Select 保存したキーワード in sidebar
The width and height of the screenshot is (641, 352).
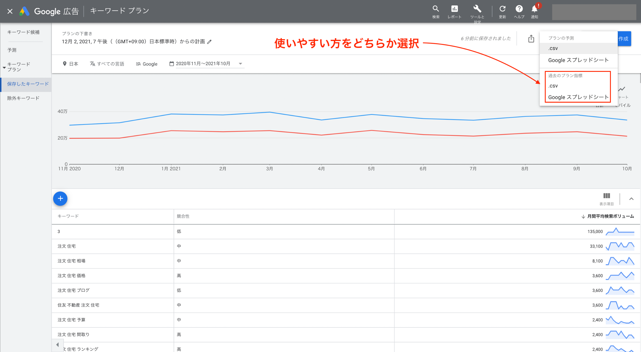coord(26,84)
